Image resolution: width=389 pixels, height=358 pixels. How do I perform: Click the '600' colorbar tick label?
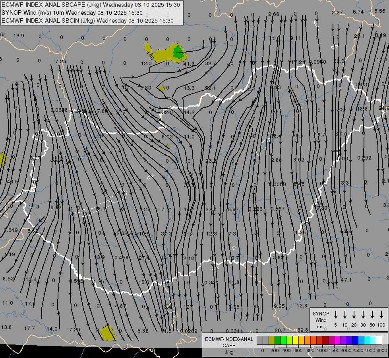[298, 350]
